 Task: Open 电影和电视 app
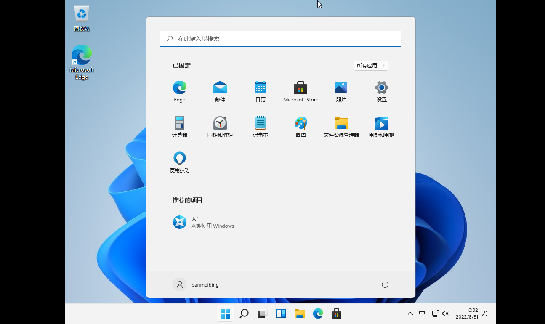[x=382, y=127]
